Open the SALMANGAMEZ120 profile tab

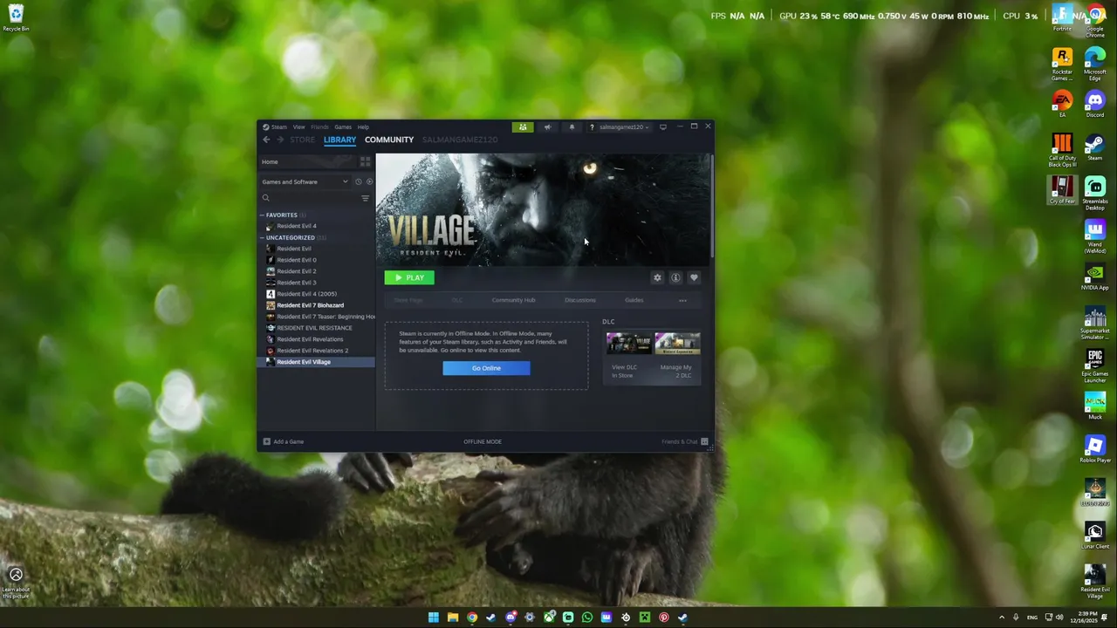pos(460,140)
